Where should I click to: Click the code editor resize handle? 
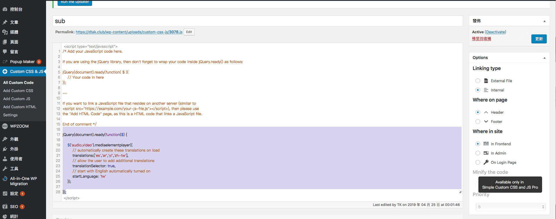[x=460, y=192]
